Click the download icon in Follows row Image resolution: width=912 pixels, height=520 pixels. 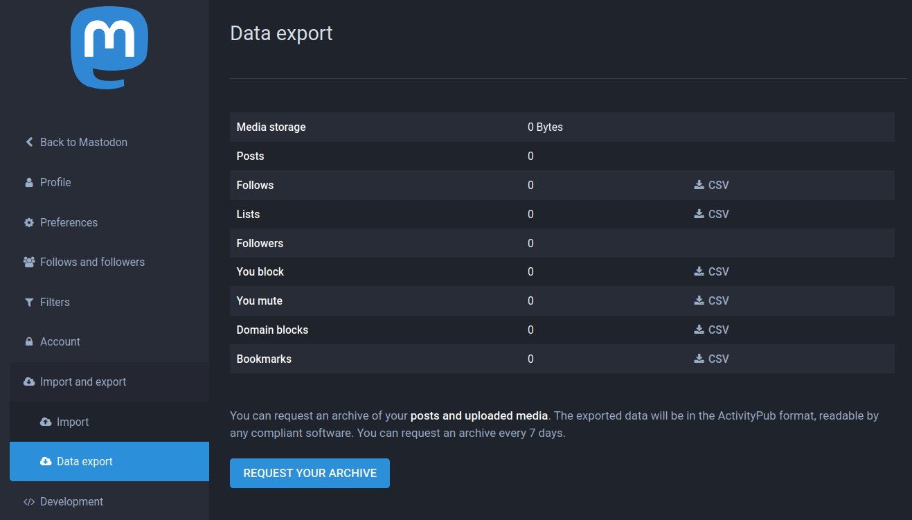699,185
